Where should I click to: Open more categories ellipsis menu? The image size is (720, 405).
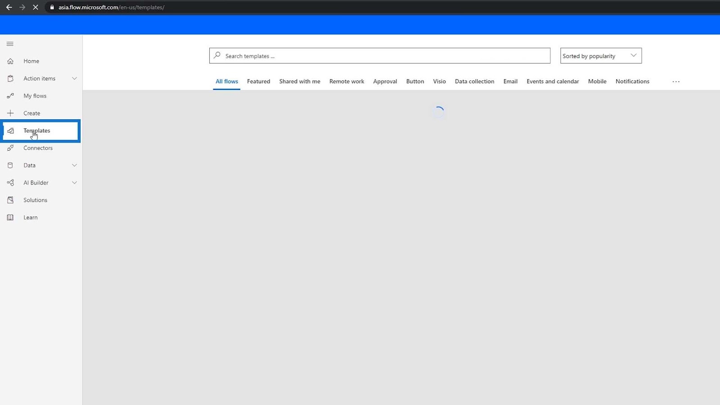(676, 81)
